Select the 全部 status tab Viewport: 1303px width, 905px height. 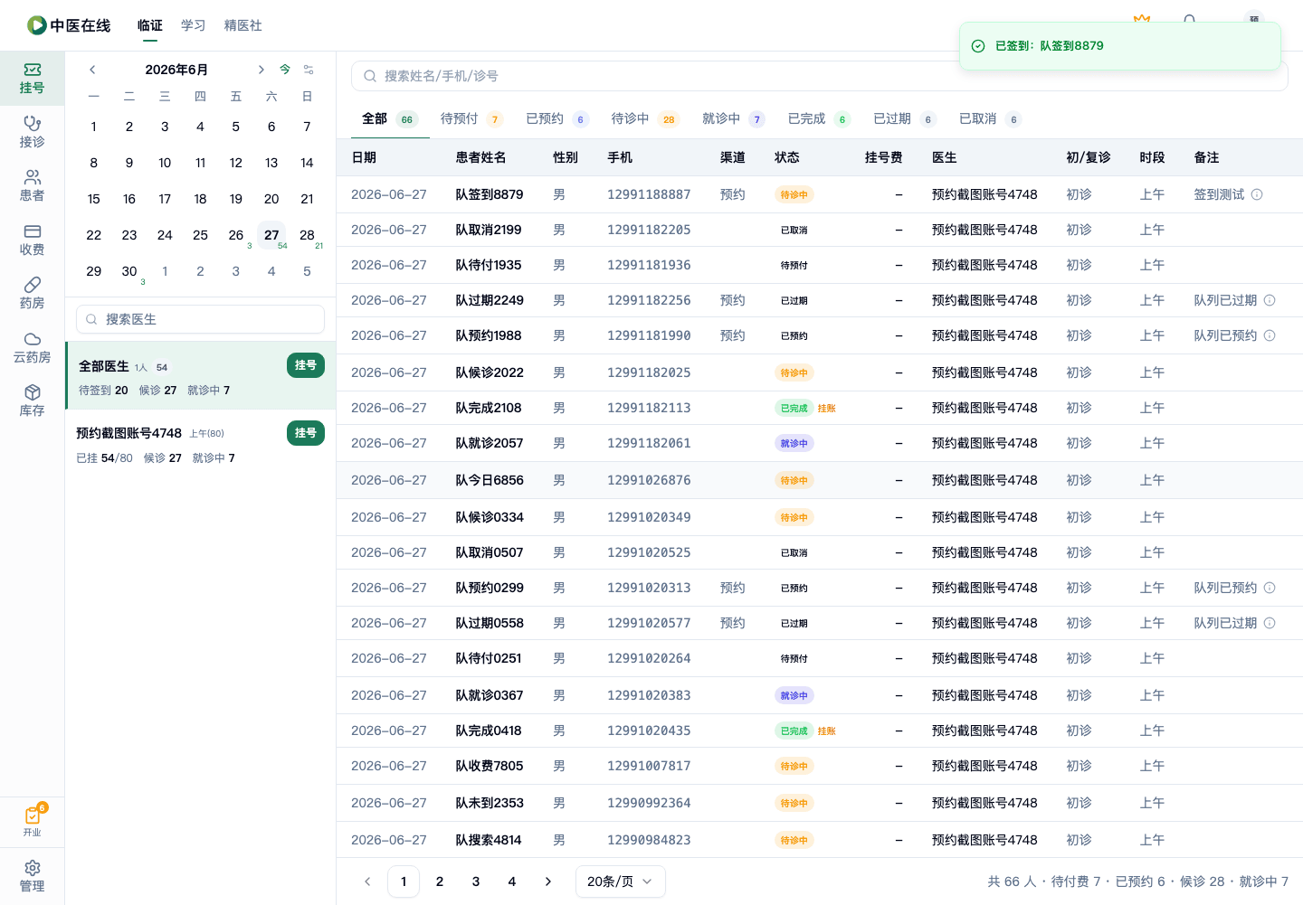coord(389,118)
